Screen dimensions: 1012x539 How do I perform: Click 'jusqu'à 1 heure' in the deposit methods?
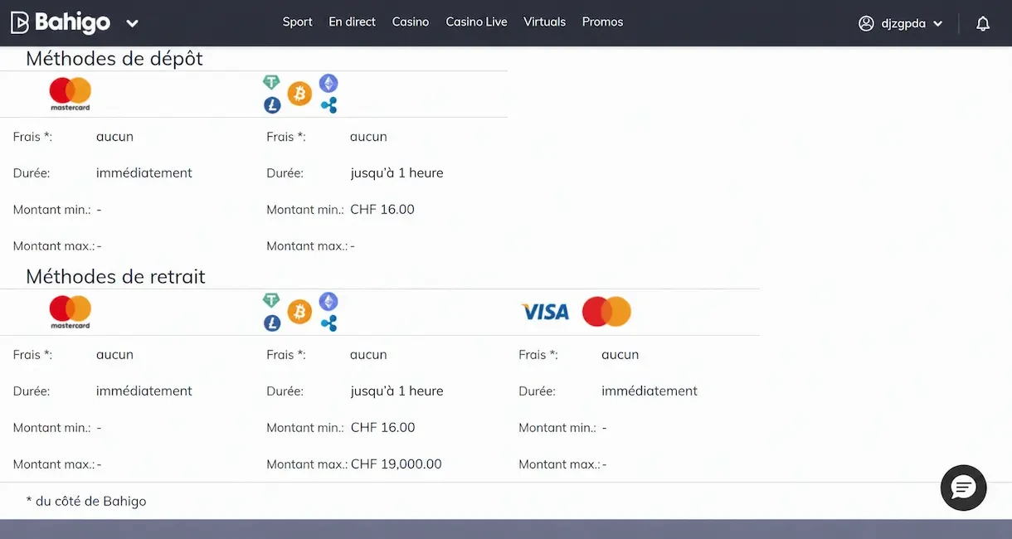[397, 173]
